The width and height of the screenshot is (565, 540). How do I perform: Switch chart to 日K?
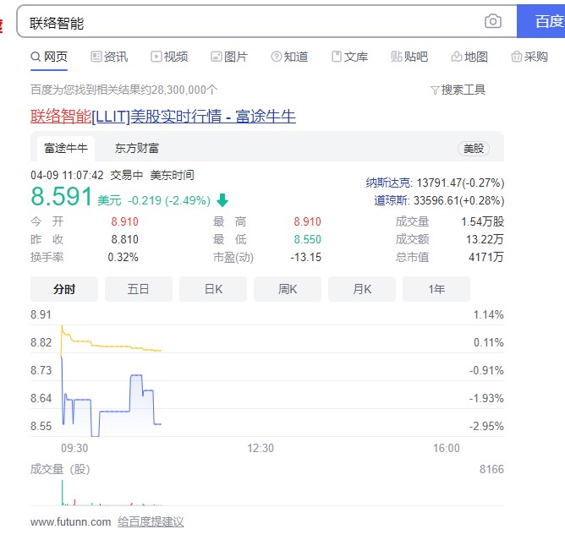pos(213,289)
